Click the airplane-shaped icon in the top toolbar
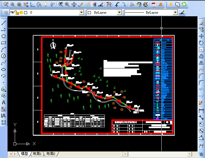 click(74, 5)
